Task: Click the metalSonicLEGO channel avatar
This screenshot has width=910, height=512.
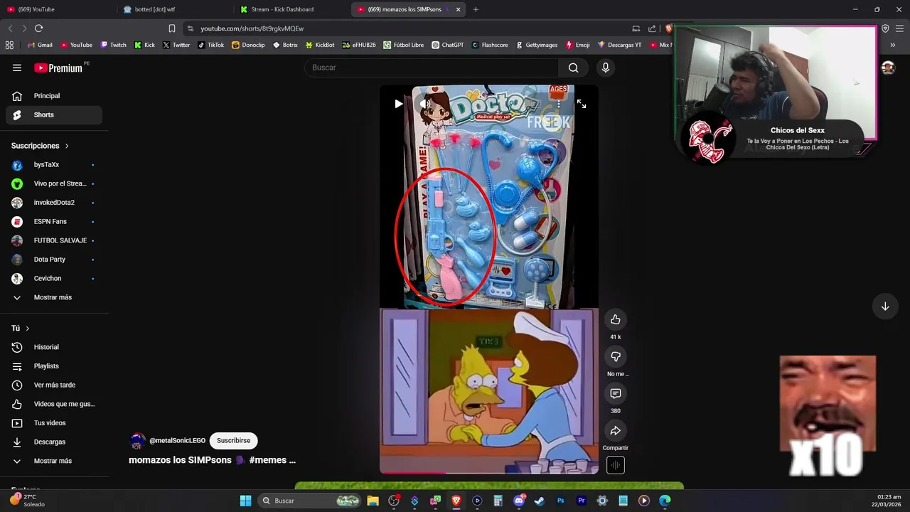Action: click(137, 441)
